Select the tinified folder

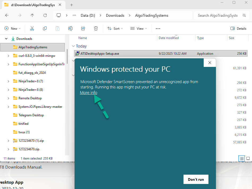coord(23,124)
